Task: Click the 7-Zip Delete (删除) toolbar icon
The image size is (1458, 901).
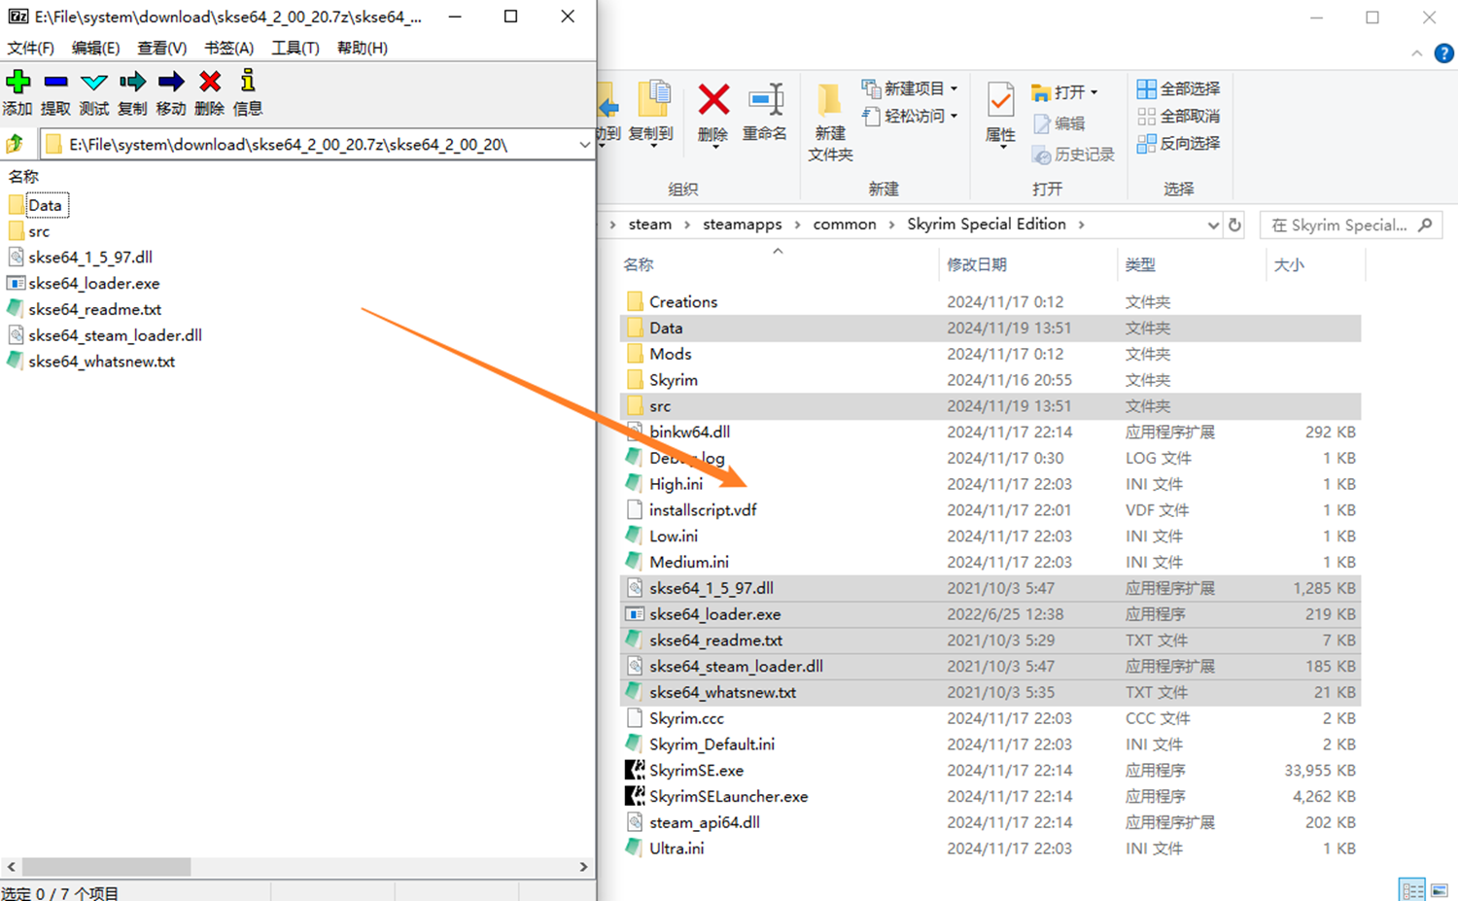Action: (x=209, y=83)
